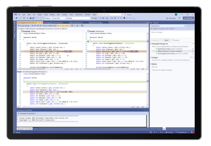Image resolution: width=211 pixels, height=146 pixels.
Task: Go to next conflict arrow in merge toolbar
Action: point(40,26)
